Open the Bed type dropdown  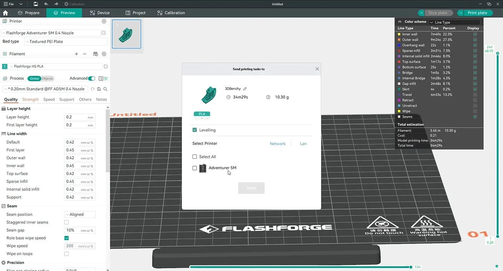(65, 41)
